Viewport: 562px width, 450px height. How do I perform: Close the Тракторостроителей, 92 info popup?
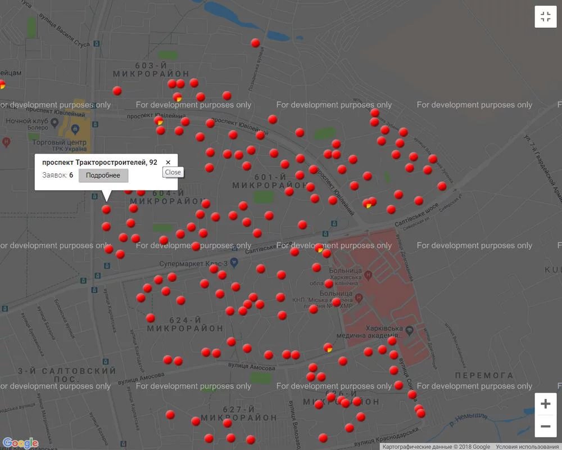pos(168,162)
